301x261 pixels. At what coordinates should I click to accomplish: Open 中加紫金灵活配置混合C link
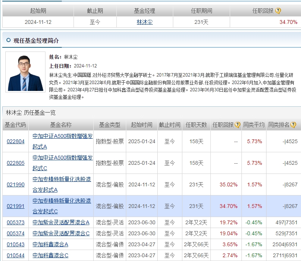click(61, 233)
